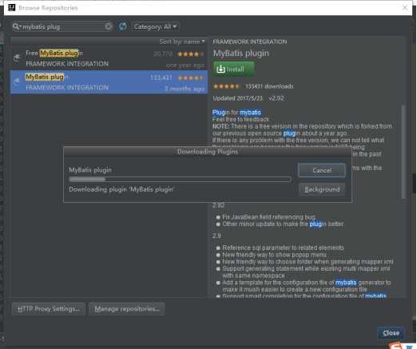Click the FRAMEWORK INTEGRATION heading in details
The height and width of the screenshot is (349, 417).
coord(250,42)
